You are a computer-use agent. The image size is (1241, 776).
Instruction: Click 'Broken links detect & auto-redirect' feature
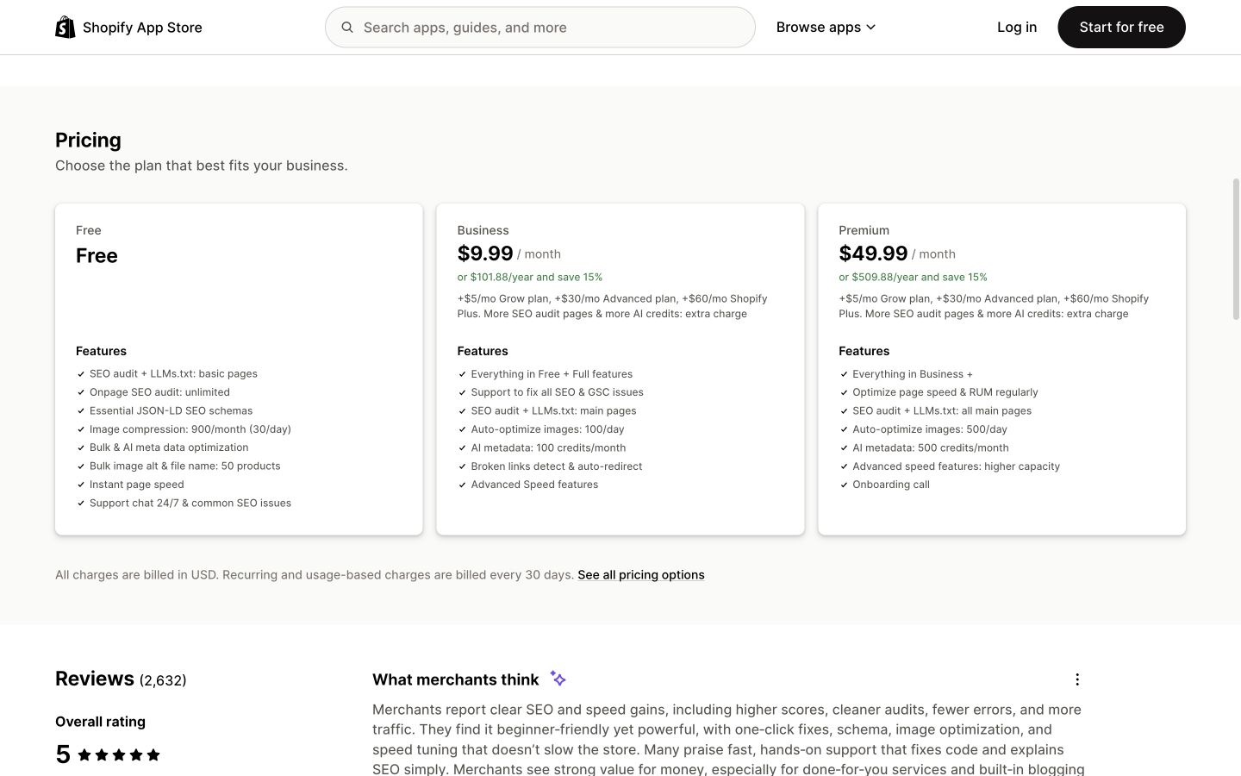tap(557, 466)
